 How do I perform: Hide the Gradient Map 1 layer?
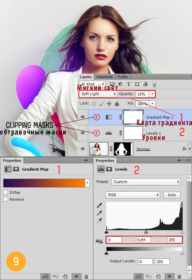click(x=83, y=117)
